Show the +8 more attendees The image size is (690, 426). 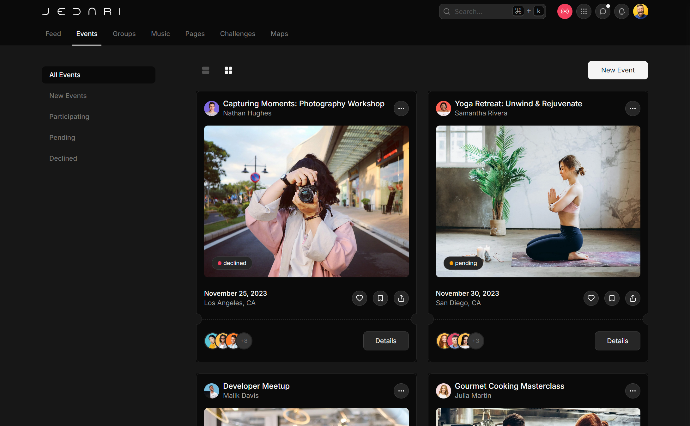pos(244,341)
